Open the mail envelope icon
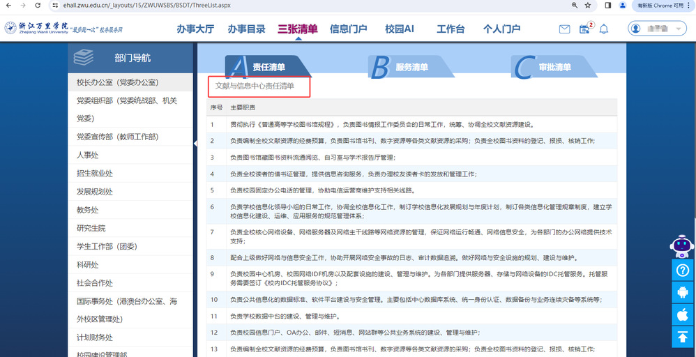 [565, 29]
